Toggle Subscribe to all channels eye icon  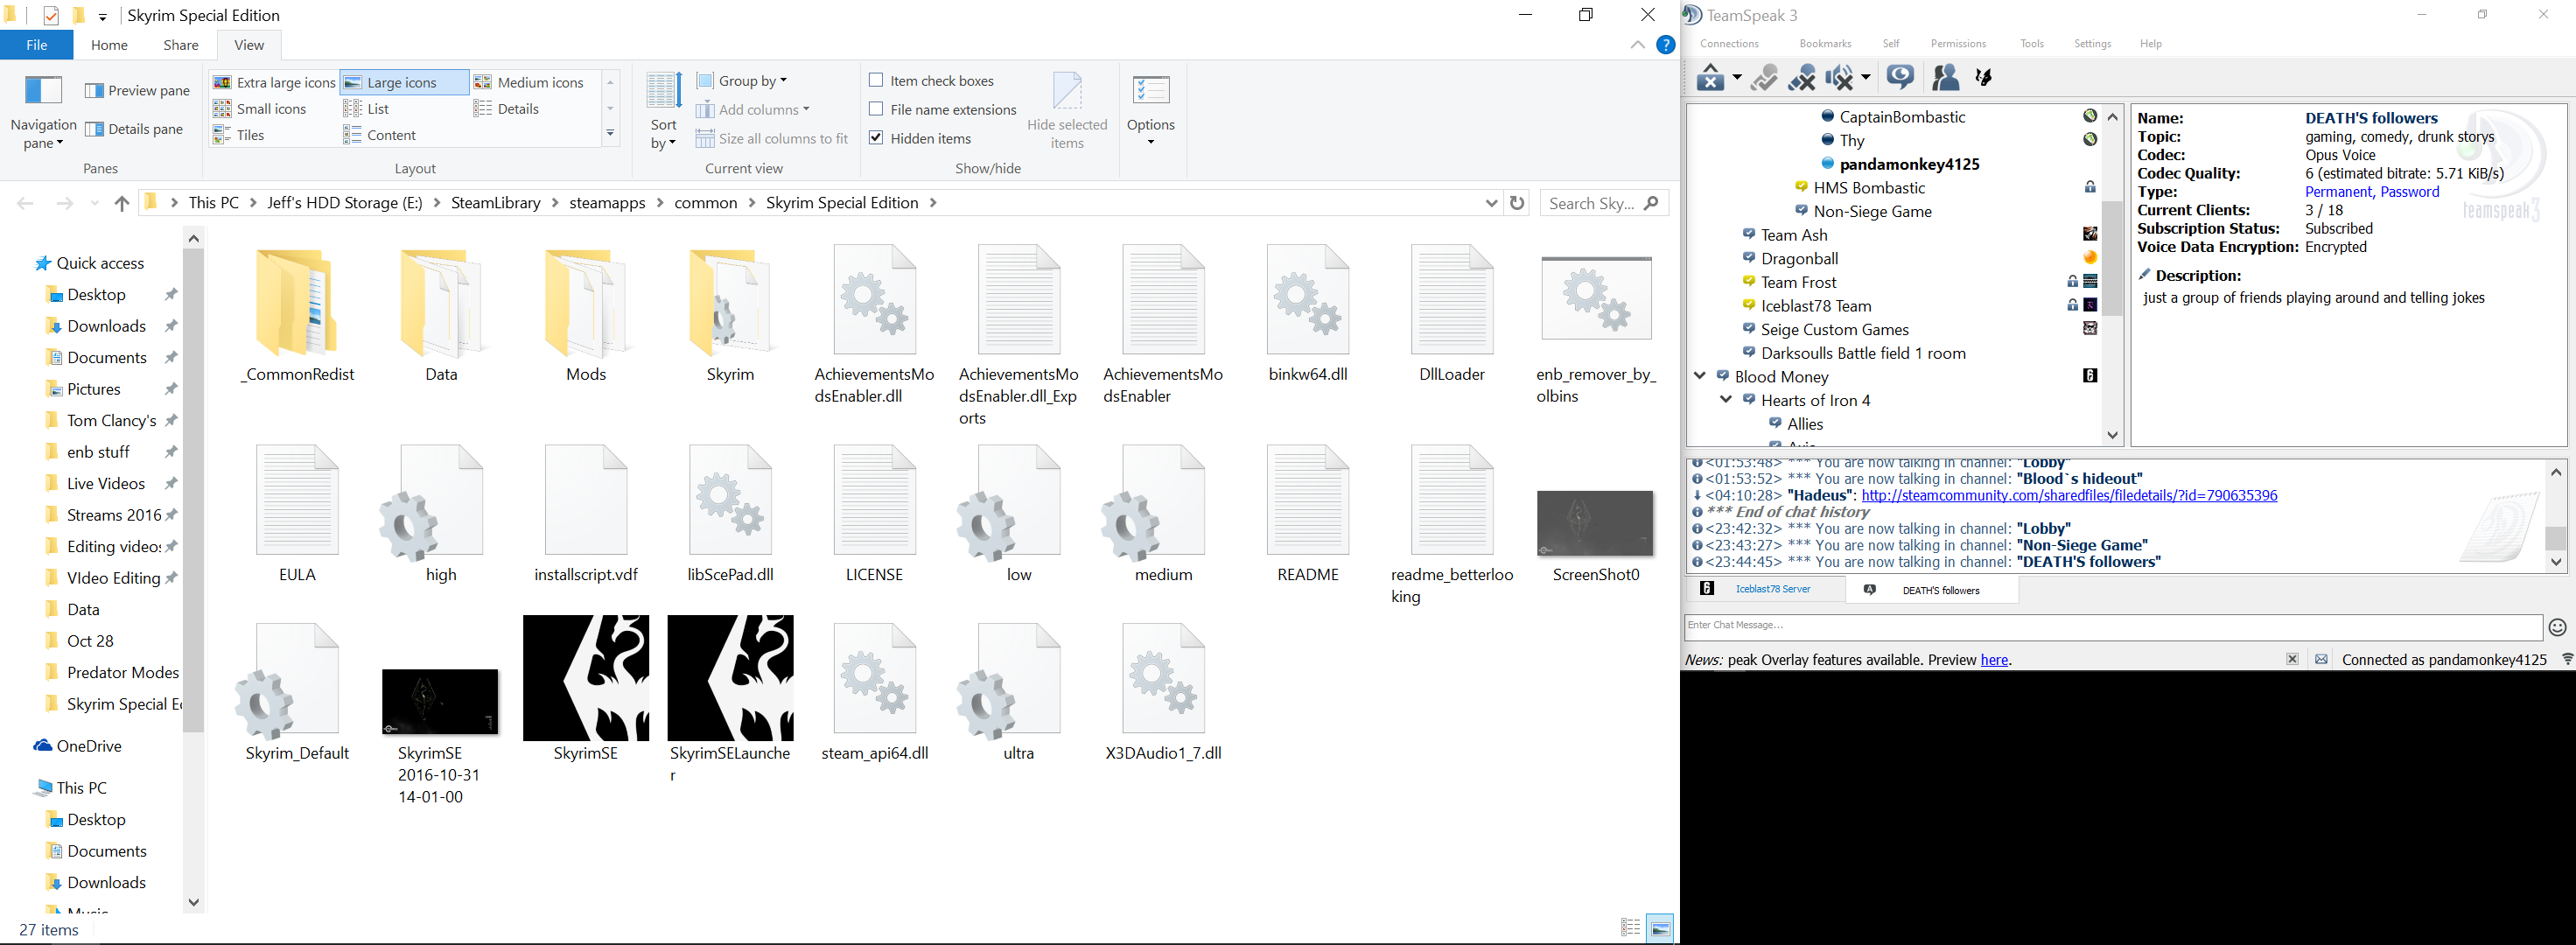1900,77
